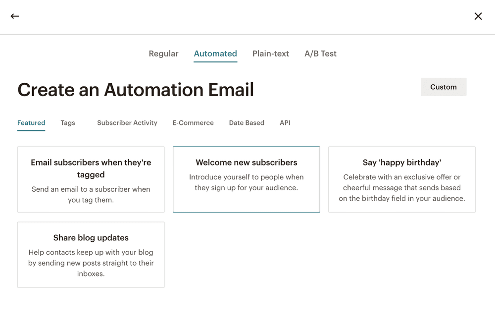The width and height of the screenshot is (495, 332).
Task: Switch to the Plain-text tab
Action: tap(271, 54)
